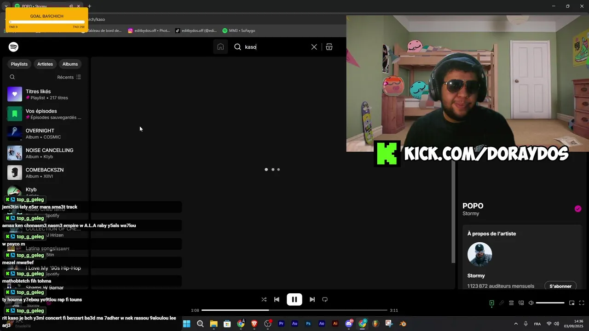Search within your library

coord(12,77)
